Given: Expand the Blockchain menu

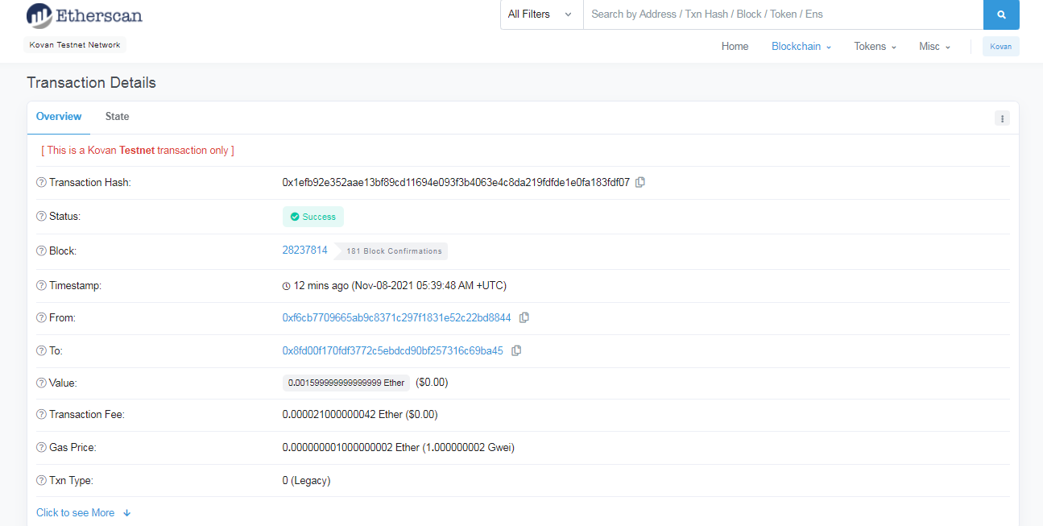Looking at the screenshot, I should [801, 47].
